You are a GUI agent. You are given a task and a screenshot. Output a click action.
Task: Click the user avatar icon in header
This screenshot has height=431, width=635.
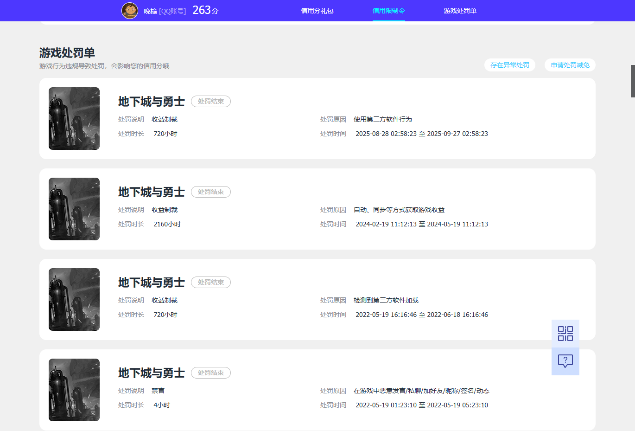[130, 10]
